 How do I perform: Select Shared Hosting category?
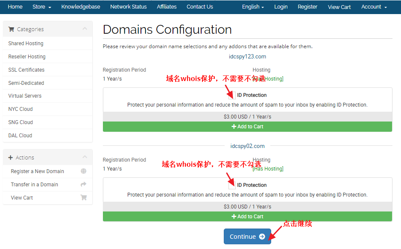point(26,43)
